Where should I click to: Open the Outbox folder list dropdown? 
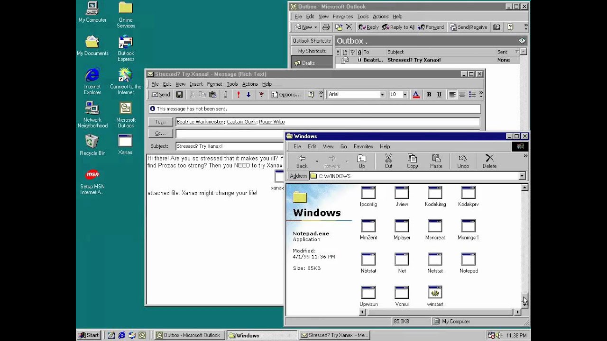(352, 41)
